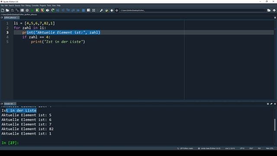
Task: Run current cell toolbar icon
Action: (x=37, y=10)
